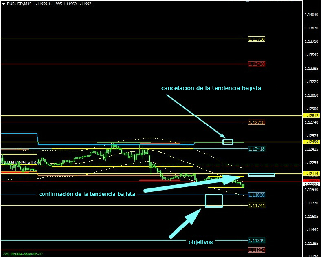
Task: Select the large cyan objetivos target box
Action: point(214,201)
